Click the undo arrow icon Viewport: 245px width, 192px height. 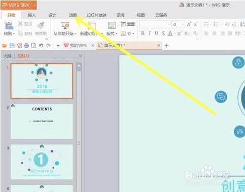click(x=41, y=46)
